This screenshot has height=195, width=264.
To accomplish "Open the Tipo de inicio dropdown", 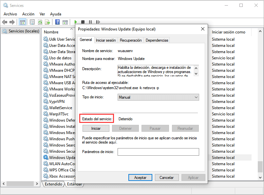I will (x=158, y=97).
